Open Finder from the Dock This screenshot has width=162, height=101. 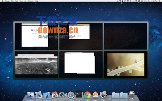(31, 95)
